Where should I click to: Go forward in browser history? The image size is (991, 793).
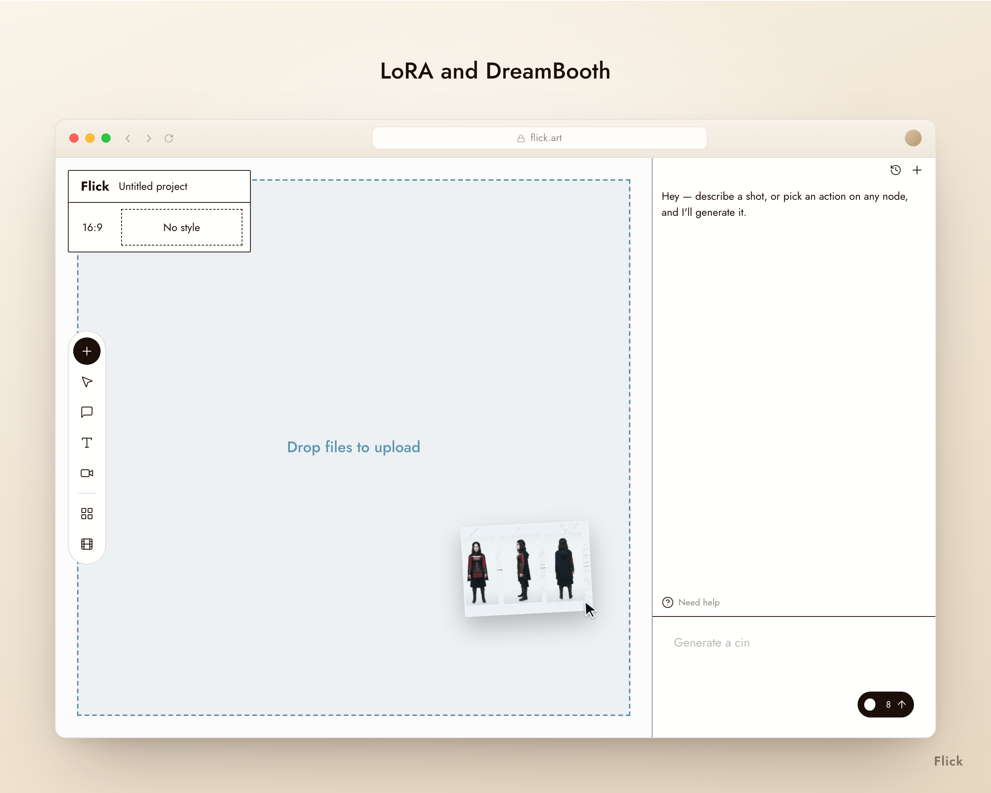[x=149, y=138]
